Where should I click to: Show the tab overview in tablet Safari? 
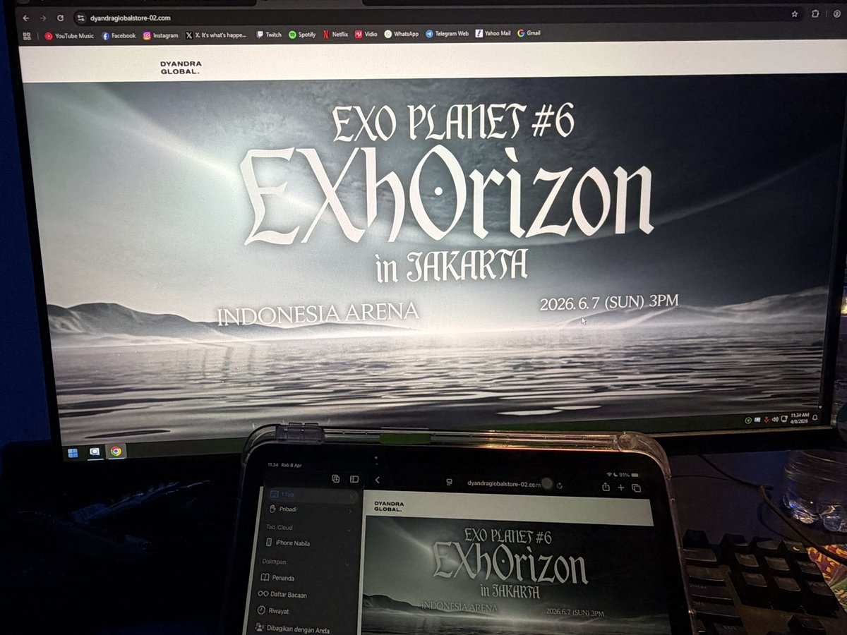tap(637, 488)
